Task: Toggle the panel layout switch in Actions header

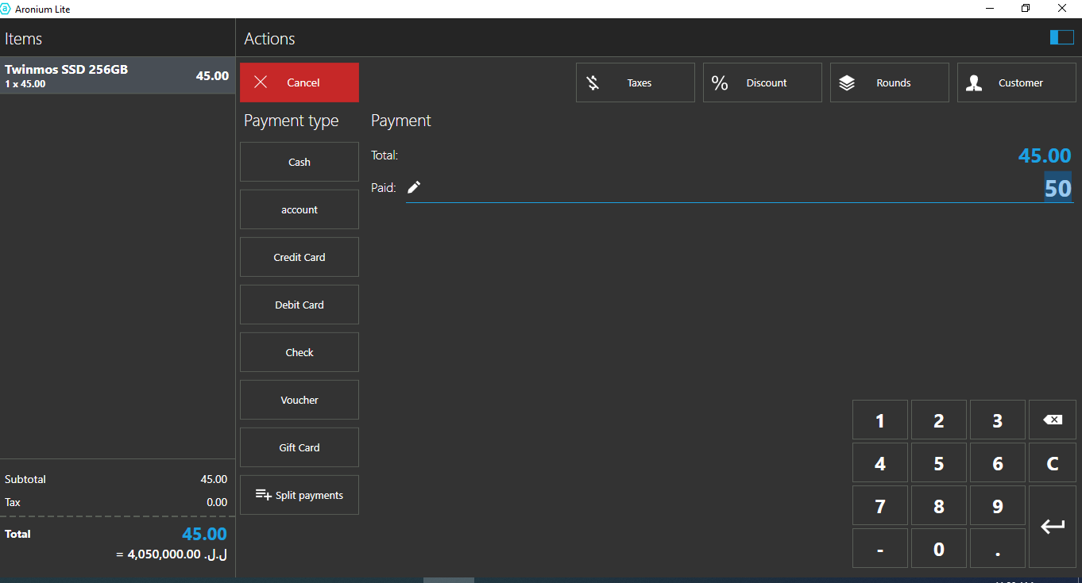Action: [x=1061, y=38]
